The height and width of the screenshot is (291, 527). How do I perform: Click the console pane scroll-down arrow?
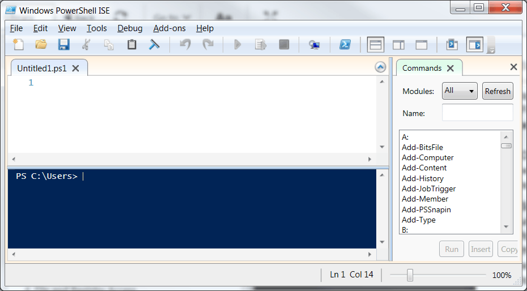[382, 242]
